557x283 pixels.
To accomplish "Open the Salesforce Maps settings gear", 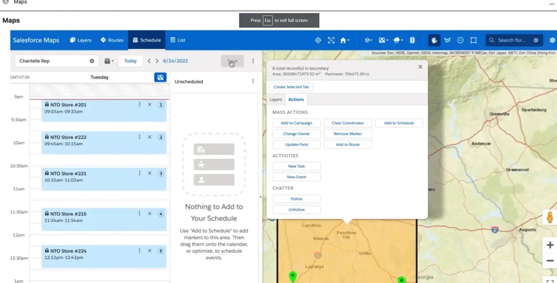I will coord(552,40).
